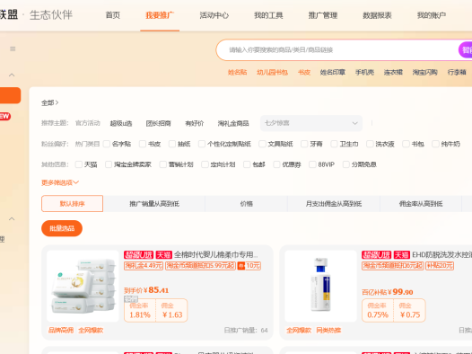
Task: Open 我的账户 tab
Action: pyautogui.click(x=432, y=15)
